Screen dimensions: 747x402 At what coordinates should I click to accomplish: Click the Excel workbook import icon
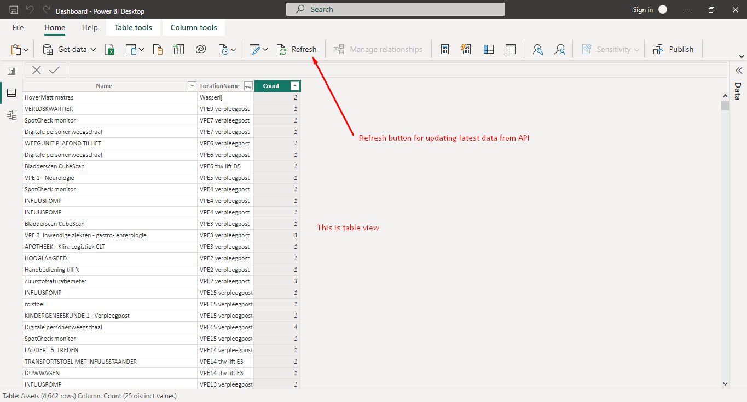(109, 50)
